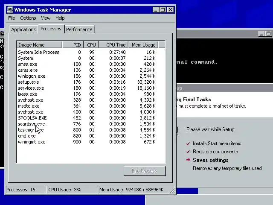Sort by CPU column header

pyautogui.click(x=91, y=45)
